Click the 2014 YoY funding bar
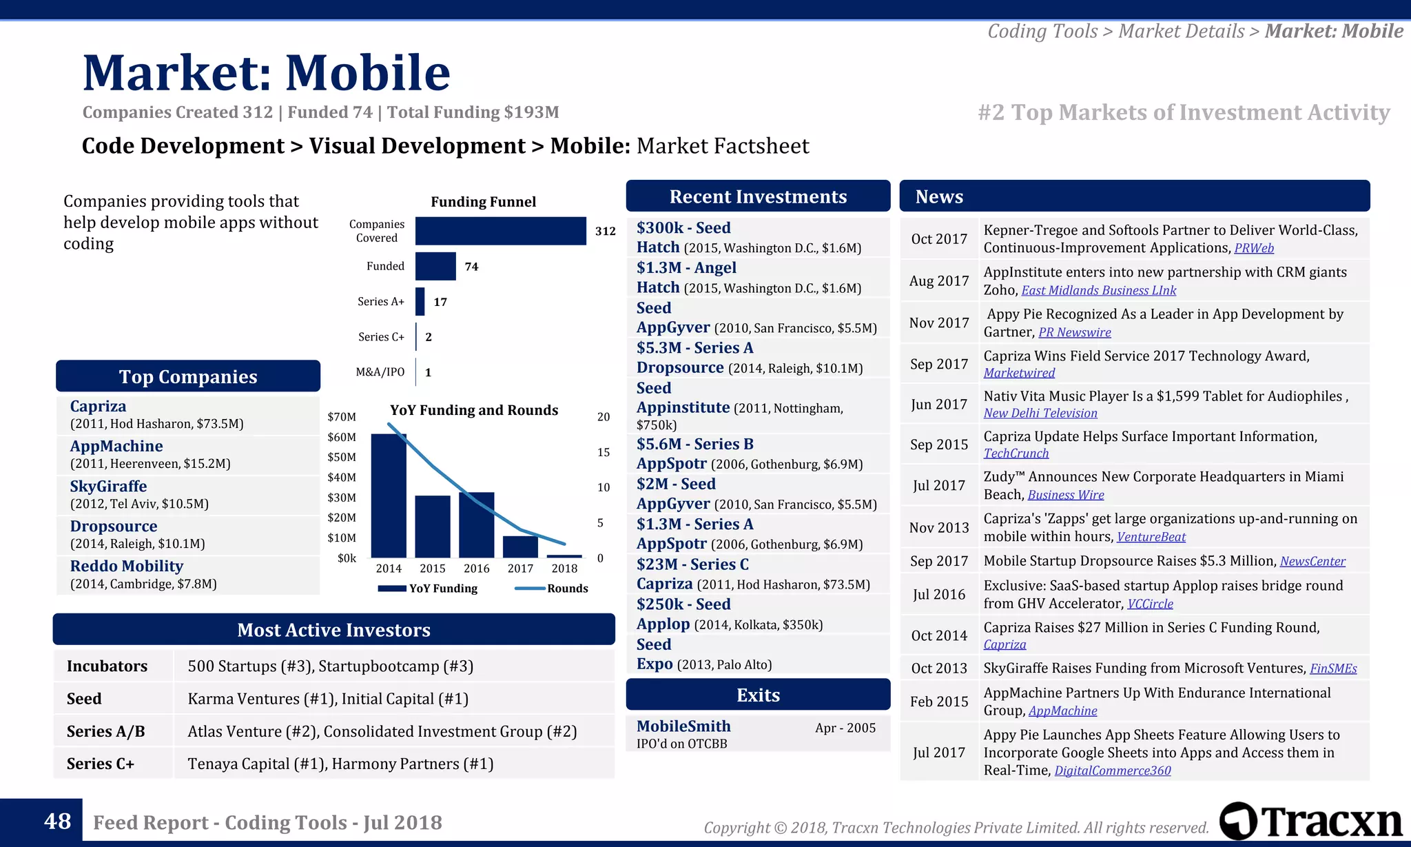Viewport: 1411px width, 847px height. point(389,496)
